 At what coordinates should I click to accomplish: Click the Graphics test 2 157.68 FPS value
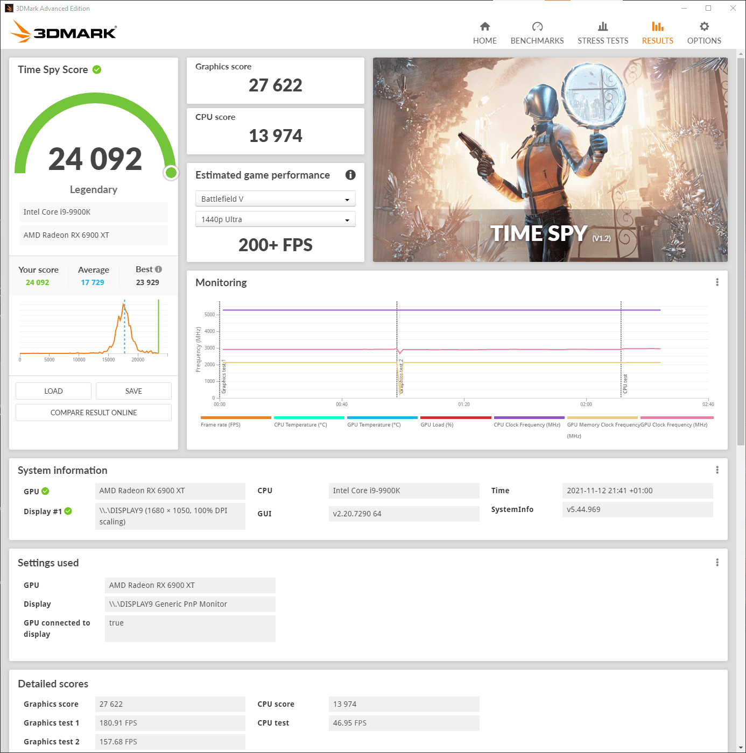[170, 742]
